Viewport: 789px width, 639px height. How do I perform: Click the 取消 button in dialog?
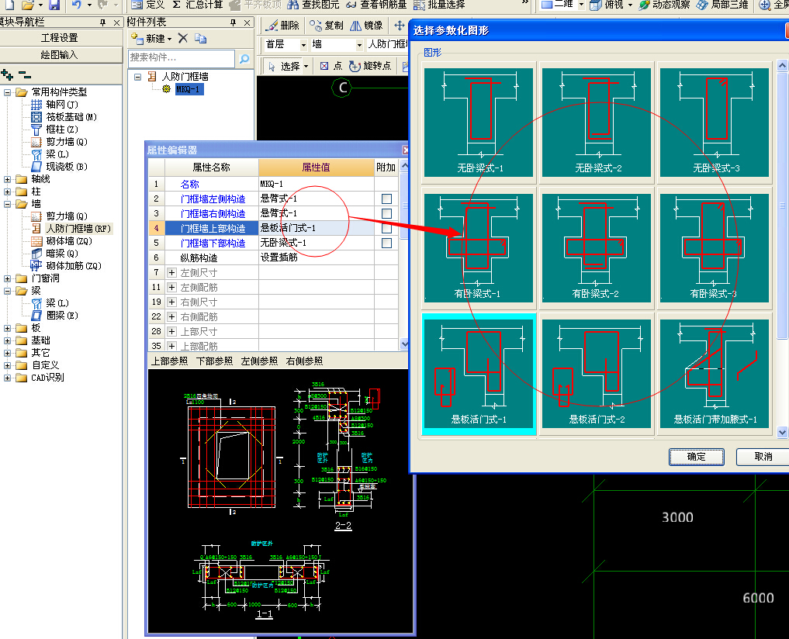(x=762, y=457)
